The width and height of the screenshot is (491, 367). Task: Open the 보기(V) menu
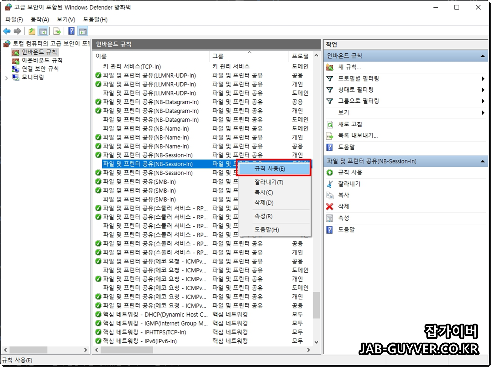pyautogui.click(x=66, y=20)
